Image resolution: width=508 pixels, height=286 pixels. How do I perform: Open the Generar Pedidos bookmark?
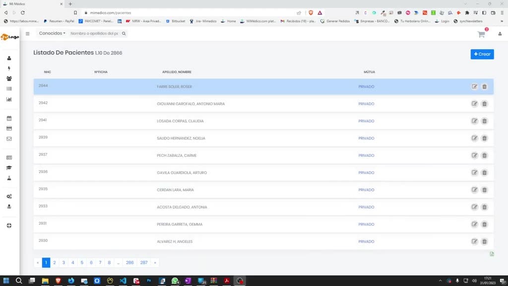(335, 21)
